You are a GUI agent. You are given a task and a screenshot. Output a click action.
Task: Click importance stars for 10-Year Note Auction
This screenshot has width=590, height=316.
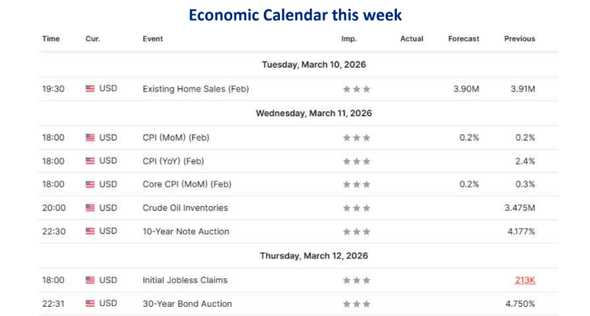356,231
